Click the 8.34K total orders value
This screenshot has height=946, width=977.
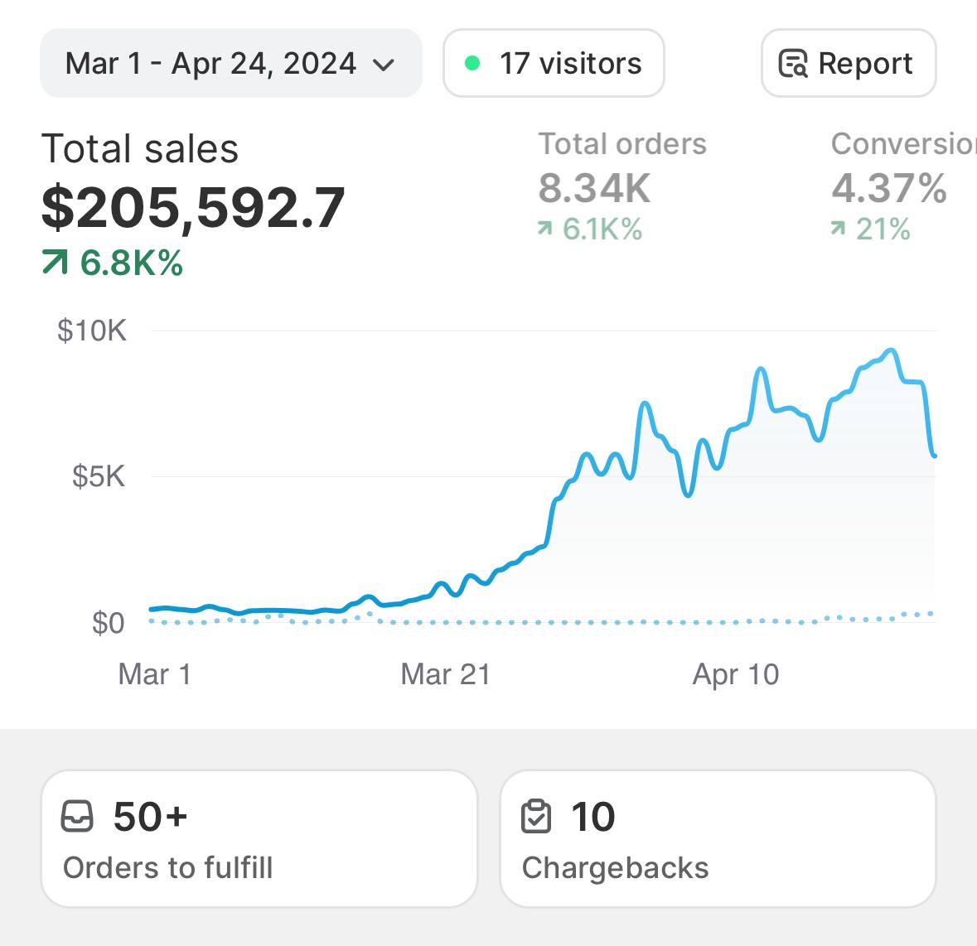tap(594, 188)
